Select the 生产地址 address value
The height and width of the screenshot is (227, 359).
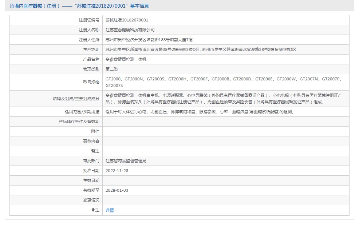tap(201, 49)
